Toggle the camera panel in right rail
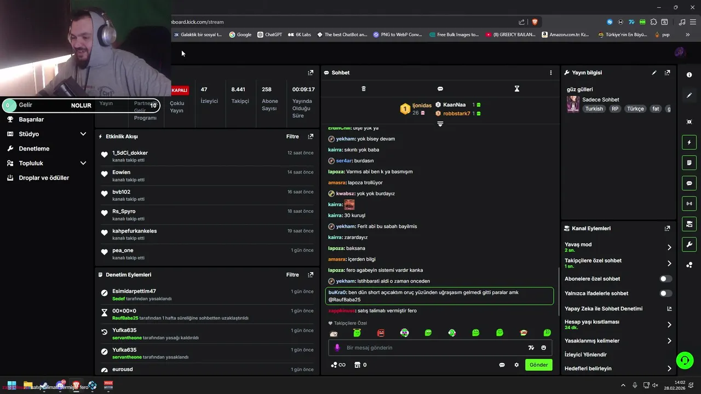701x394 pixels. click(x=689, y=224)
